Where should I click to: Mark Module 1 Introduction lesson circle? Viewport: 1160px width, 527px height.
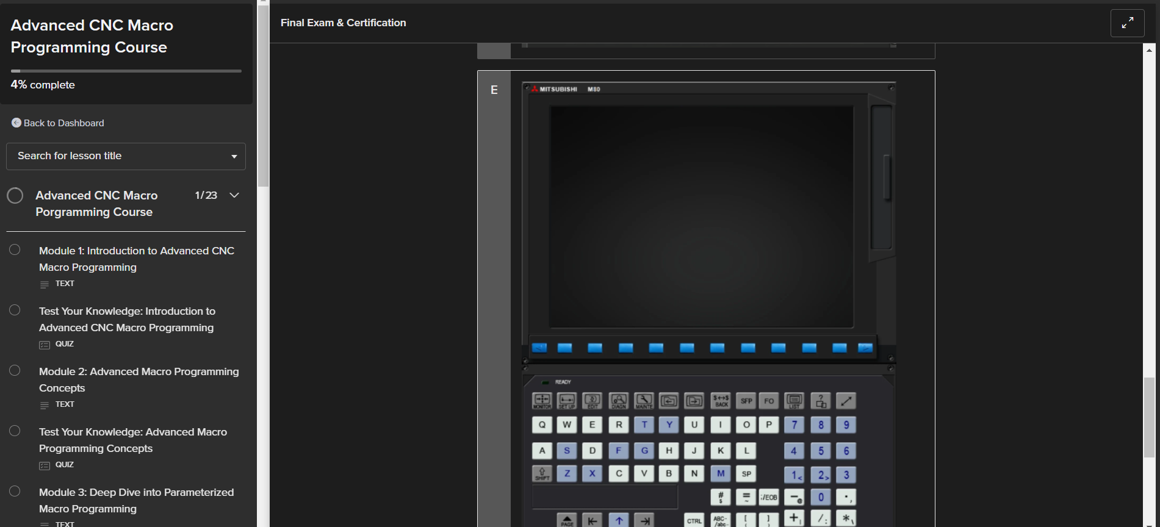tap(15, 249)
